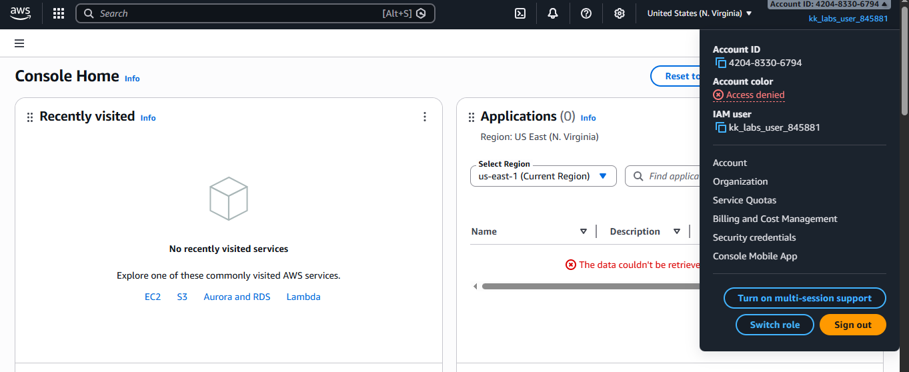Image resolution: width=909 pixels, height=372 pixels.
Task: Open Billing and Cost Management menu item
Action: 775,219
